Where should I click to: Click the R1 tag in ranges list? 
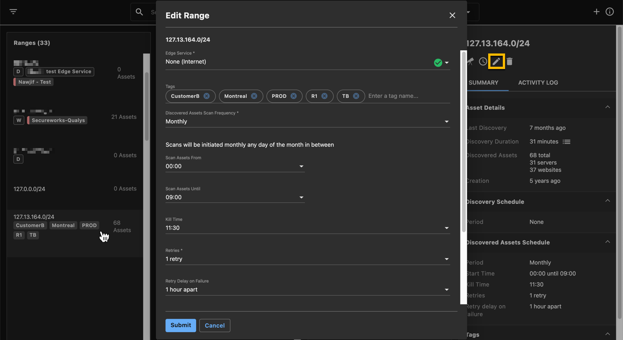[19, 235]
